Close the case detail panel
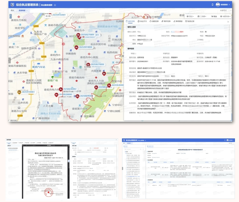Image resolution: width=239 pixels, height=202 pixels. pos(228,21)
